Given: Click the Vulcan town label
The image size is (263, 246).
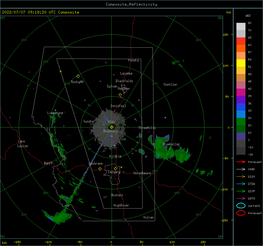Looking at the screenshot, I should [x=149, y=217].
